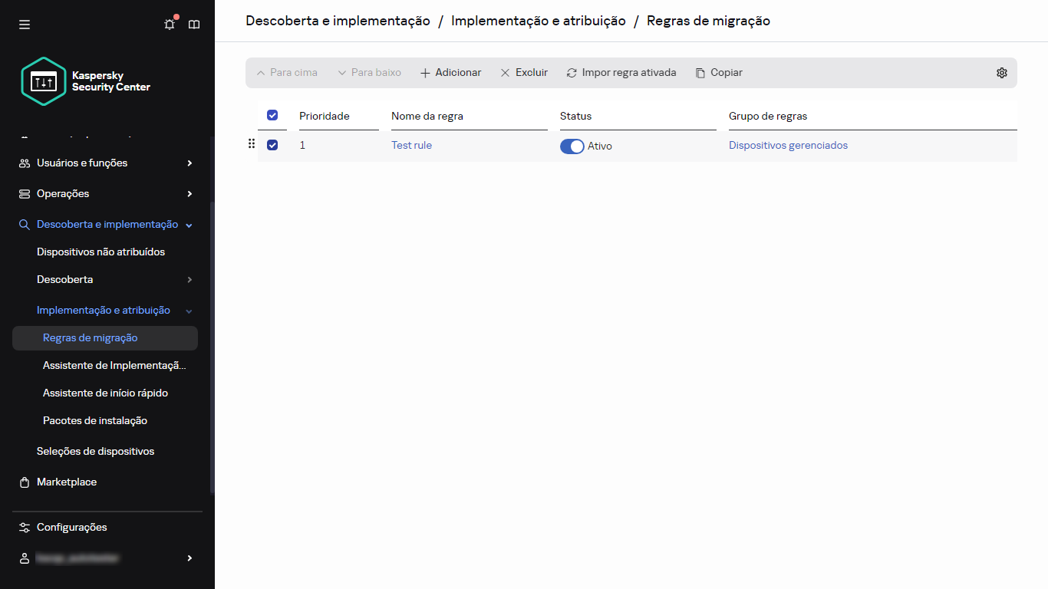
Task: Disable the Ativo status switch
Action: pyautogui.click(x=572, y=146)
